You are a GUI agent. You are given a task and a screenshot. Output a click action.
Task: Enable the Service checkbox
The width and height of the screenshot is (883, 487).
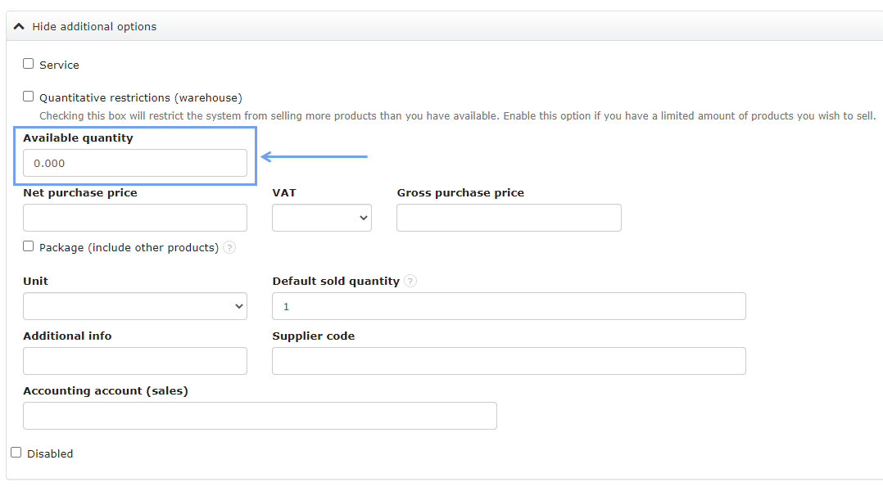(x=29, y=64)
